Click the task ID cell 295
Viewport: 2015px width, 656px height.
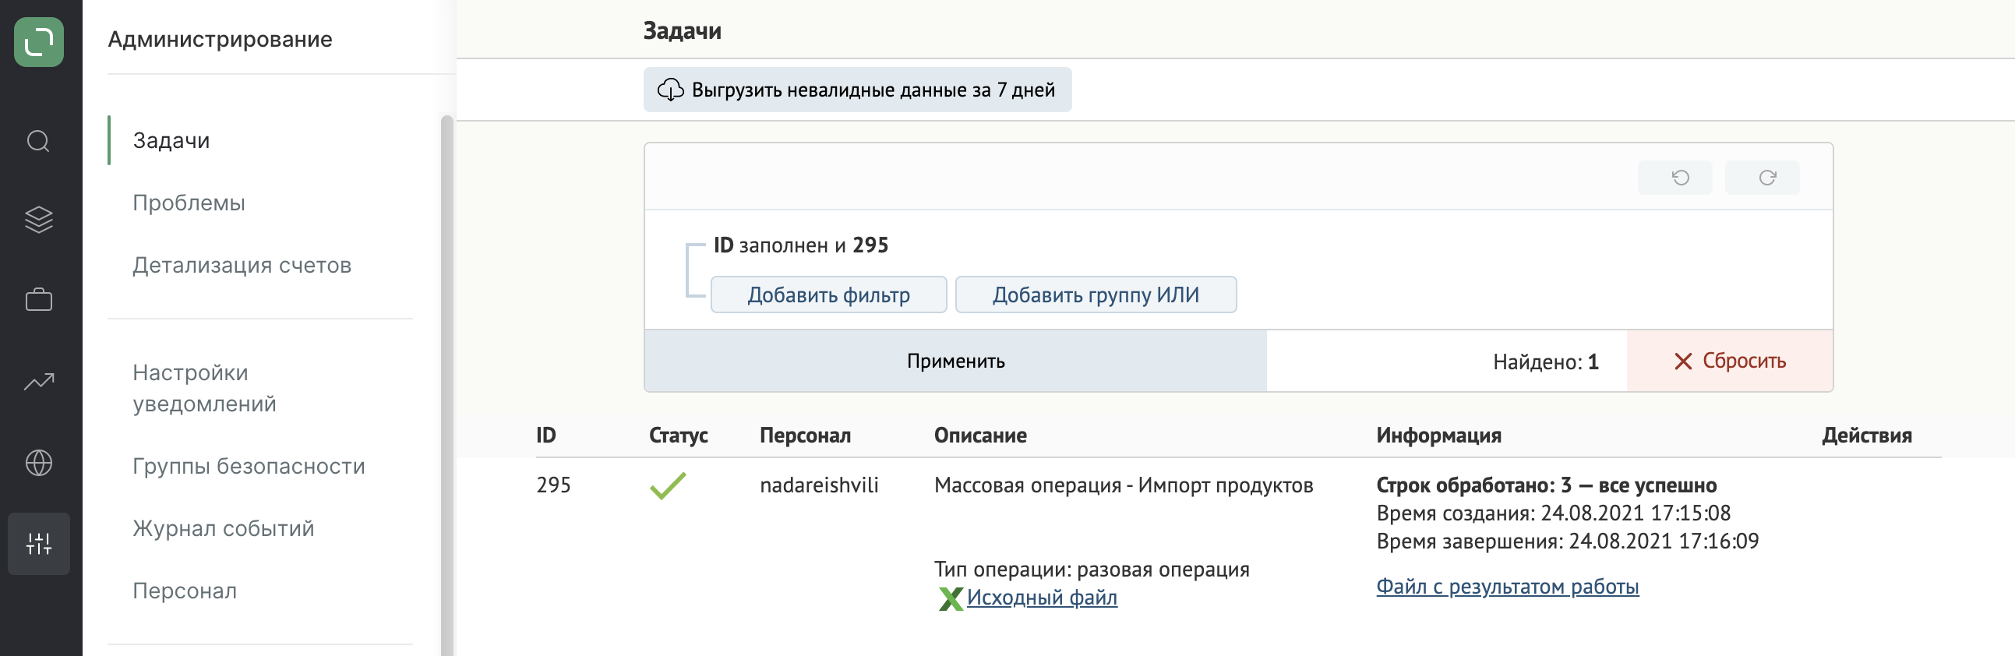pyautogui.click(x=553, y=485)
